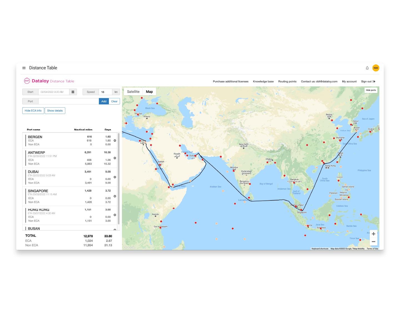Remove the HONG KONG port row

115,215
